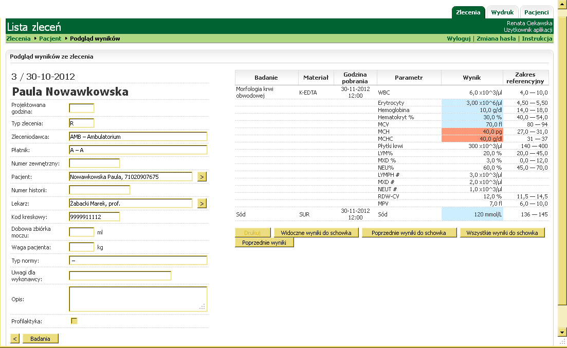Click Wyloguj to log out

coord(459,39)
